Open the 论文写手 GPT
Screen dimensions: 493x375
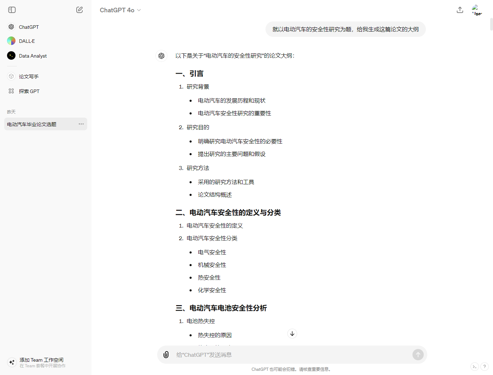click(29, 77)
